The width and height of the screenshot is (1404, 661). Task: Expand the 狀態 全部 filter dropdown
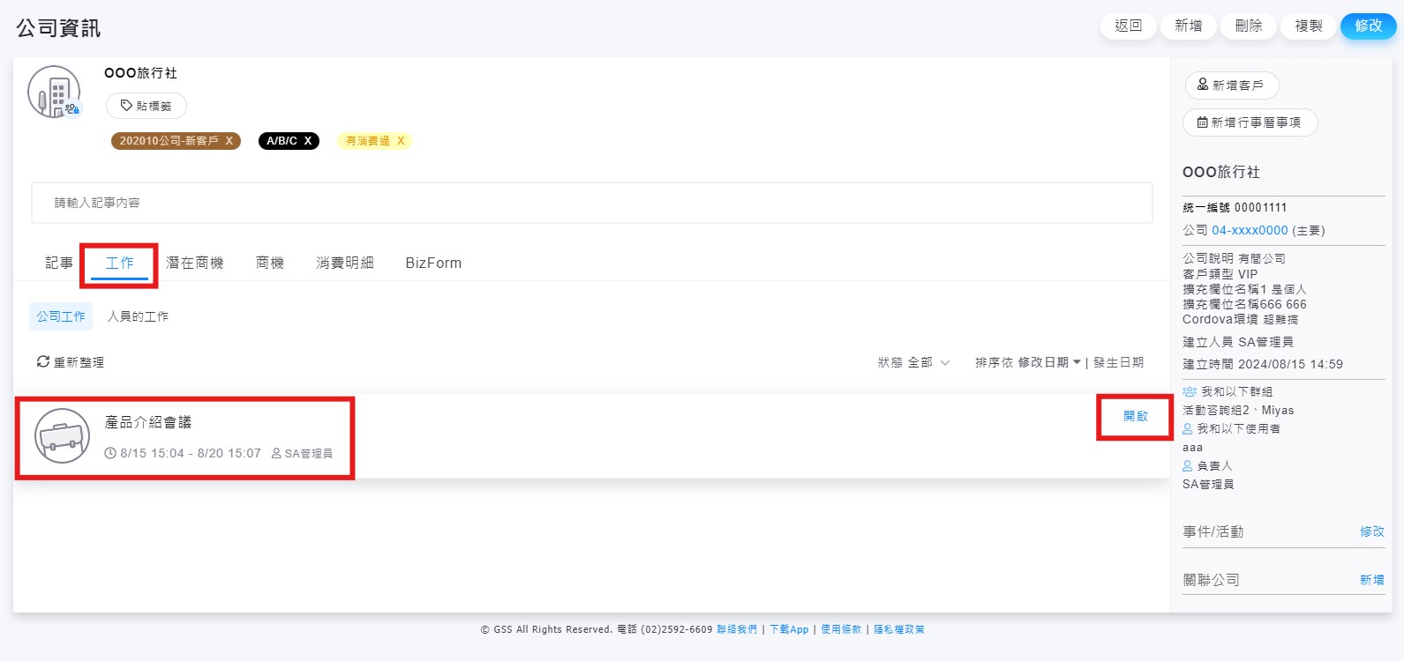click(x=914, y=362)
